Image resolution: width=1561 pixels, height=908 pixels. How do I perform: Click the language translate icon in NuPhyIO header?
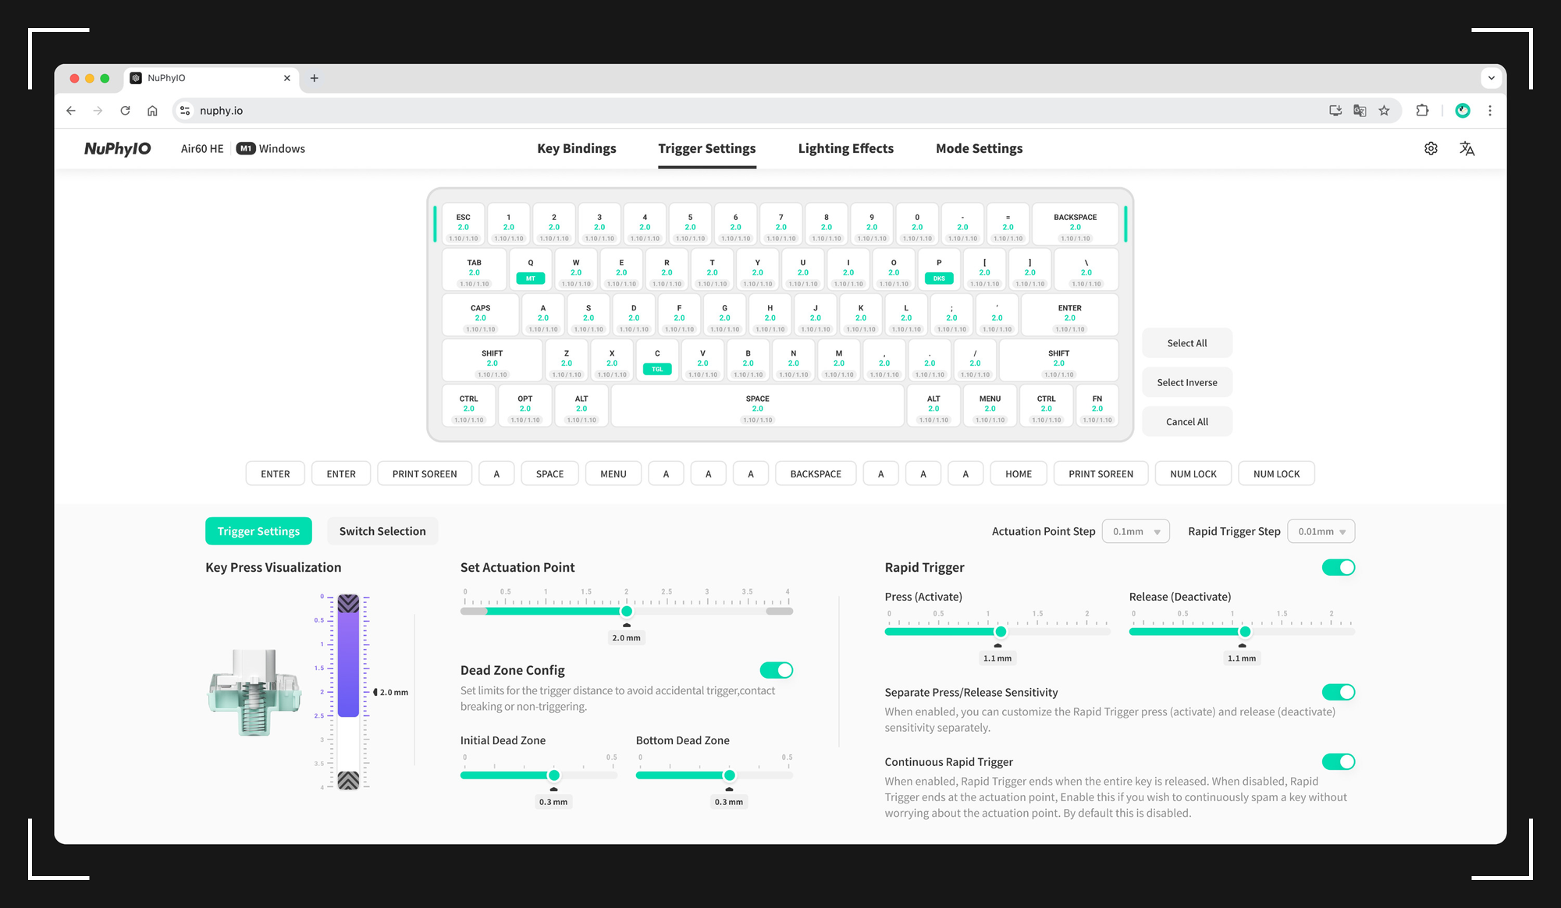pyautogui.click(x=1467, y=148)
